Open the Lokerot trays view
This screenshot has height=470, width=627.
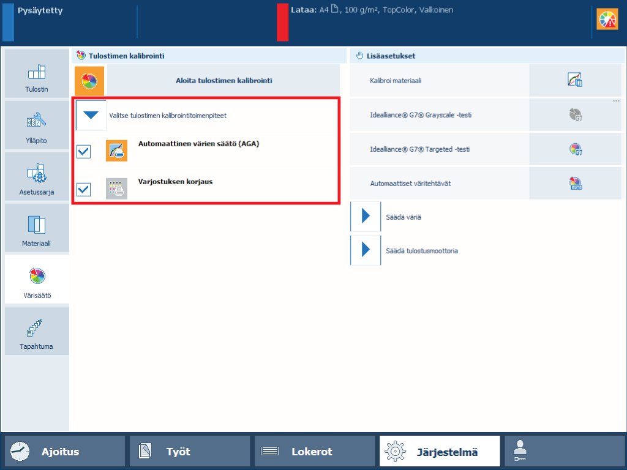coord(314,452)
